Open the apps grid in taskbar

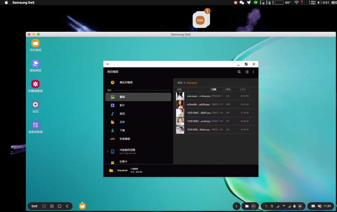click(44, 206)
